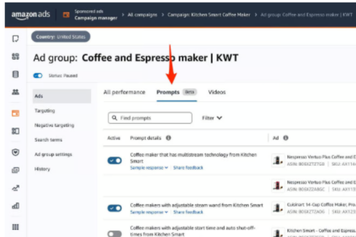Open the bar chart icon in sidebar
Viewport: 356px width, 237px height.
(15, 206)
